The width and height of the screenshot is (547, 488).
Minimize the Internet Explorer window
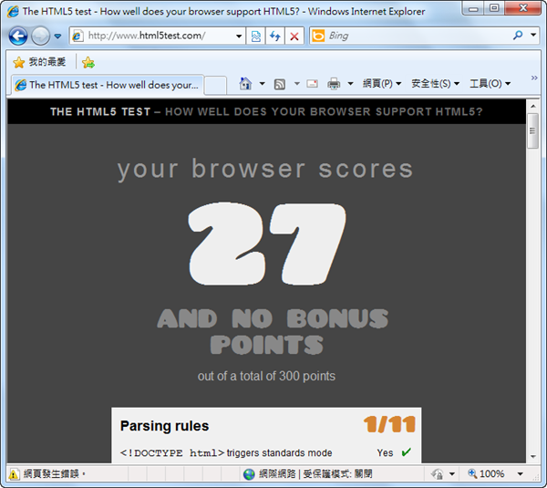click(473, 7)
